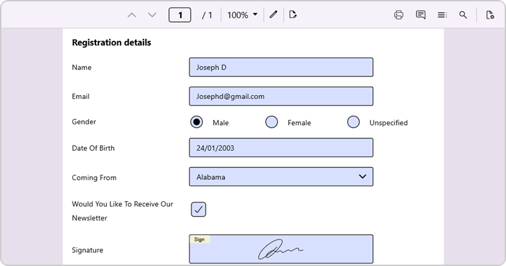Open the outline list icon
This screenshot has width=506, height=266.
click(442, 15)
